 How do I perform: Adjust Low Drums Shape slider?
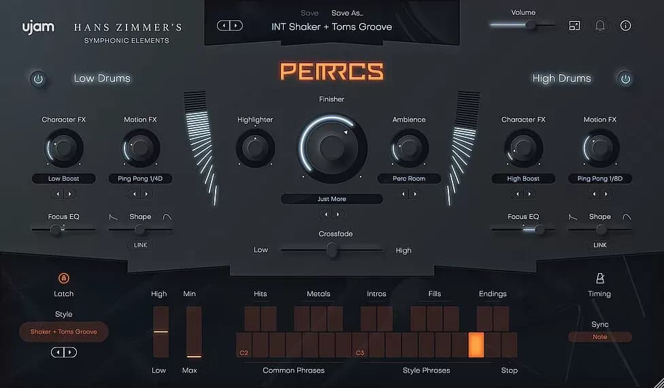point(140,230)
